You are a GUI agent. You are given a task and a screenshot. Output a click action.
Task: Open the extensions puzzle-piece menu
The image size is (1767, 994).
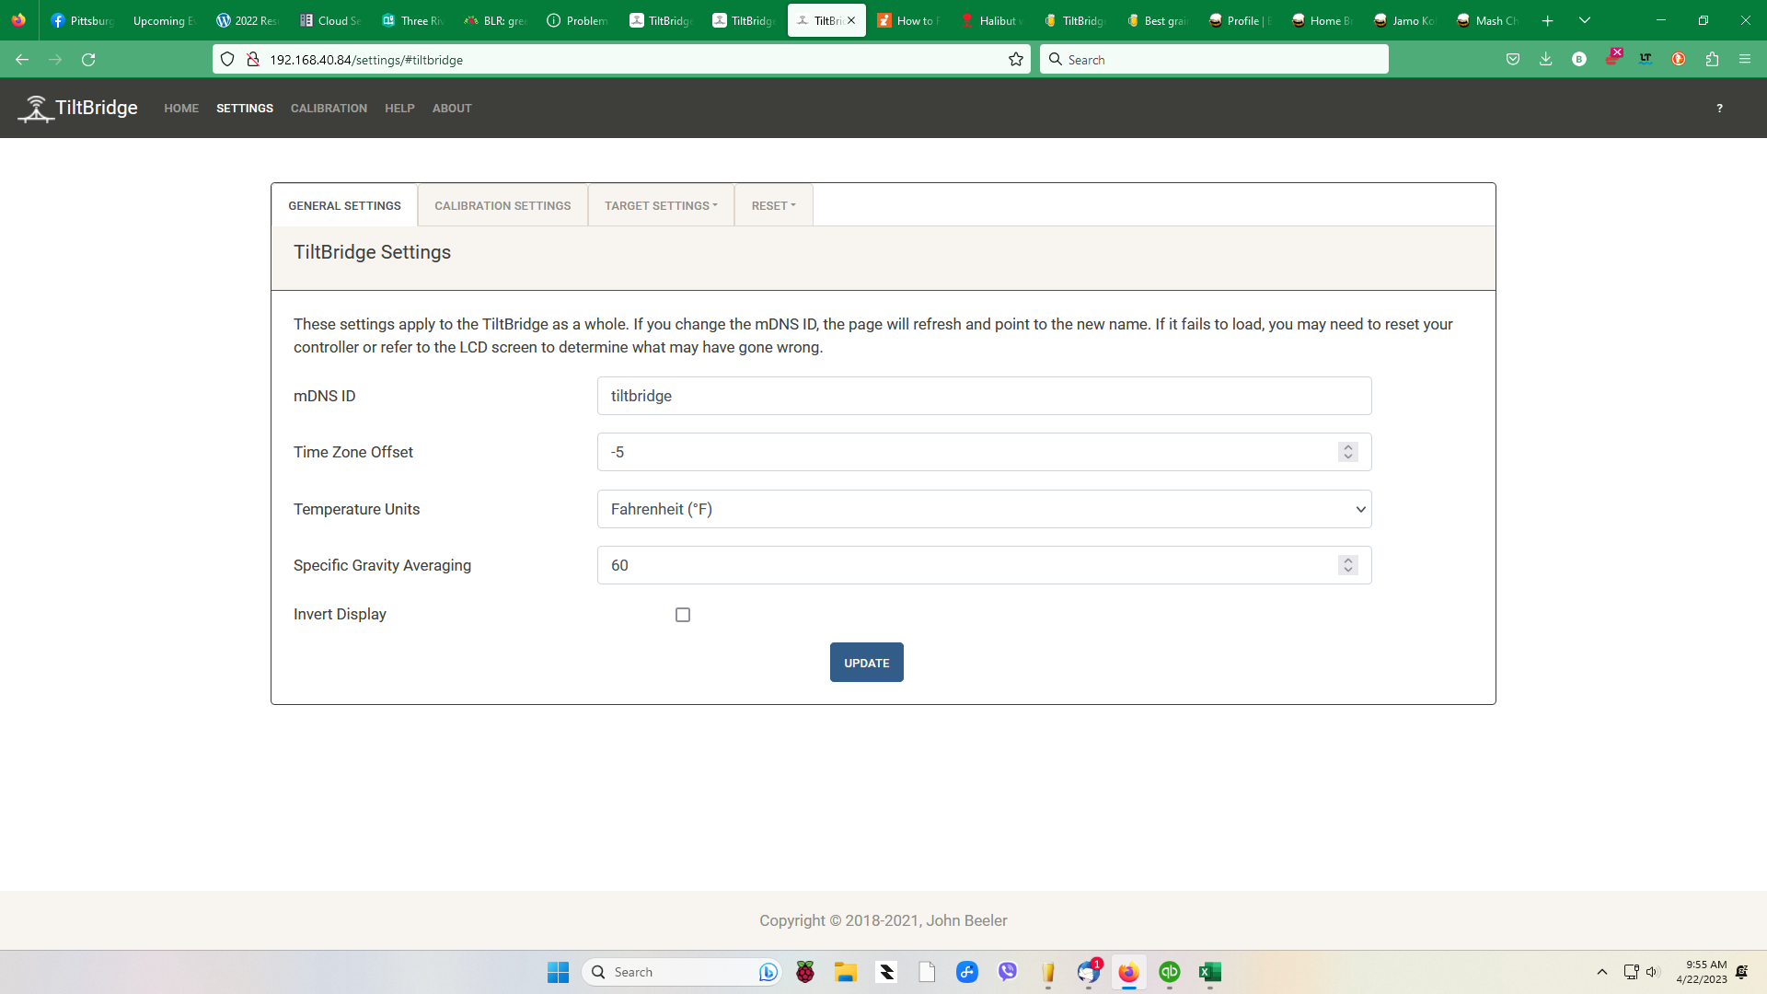point(1712,60)
